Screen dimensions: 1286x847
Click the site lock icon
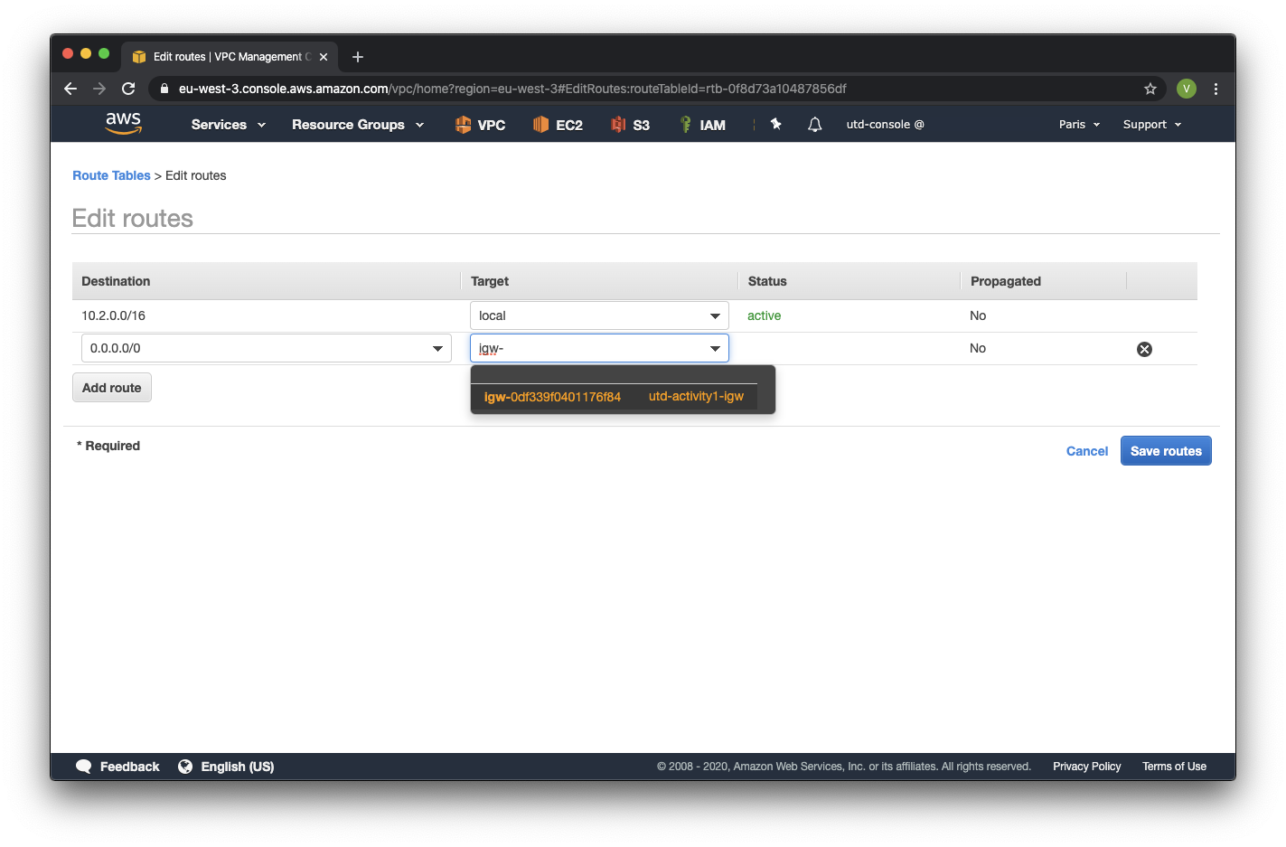click(x=164, y=89)
